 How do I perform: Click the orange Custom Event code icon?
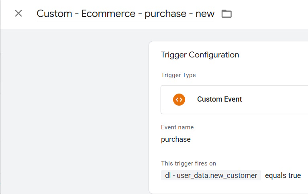point(179,99)
